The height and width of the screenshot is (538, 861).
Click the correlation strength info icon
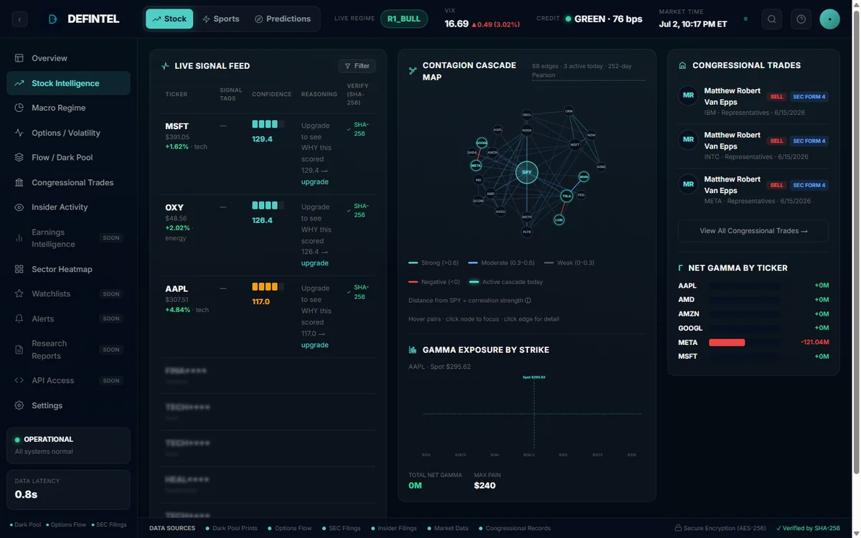528,301
